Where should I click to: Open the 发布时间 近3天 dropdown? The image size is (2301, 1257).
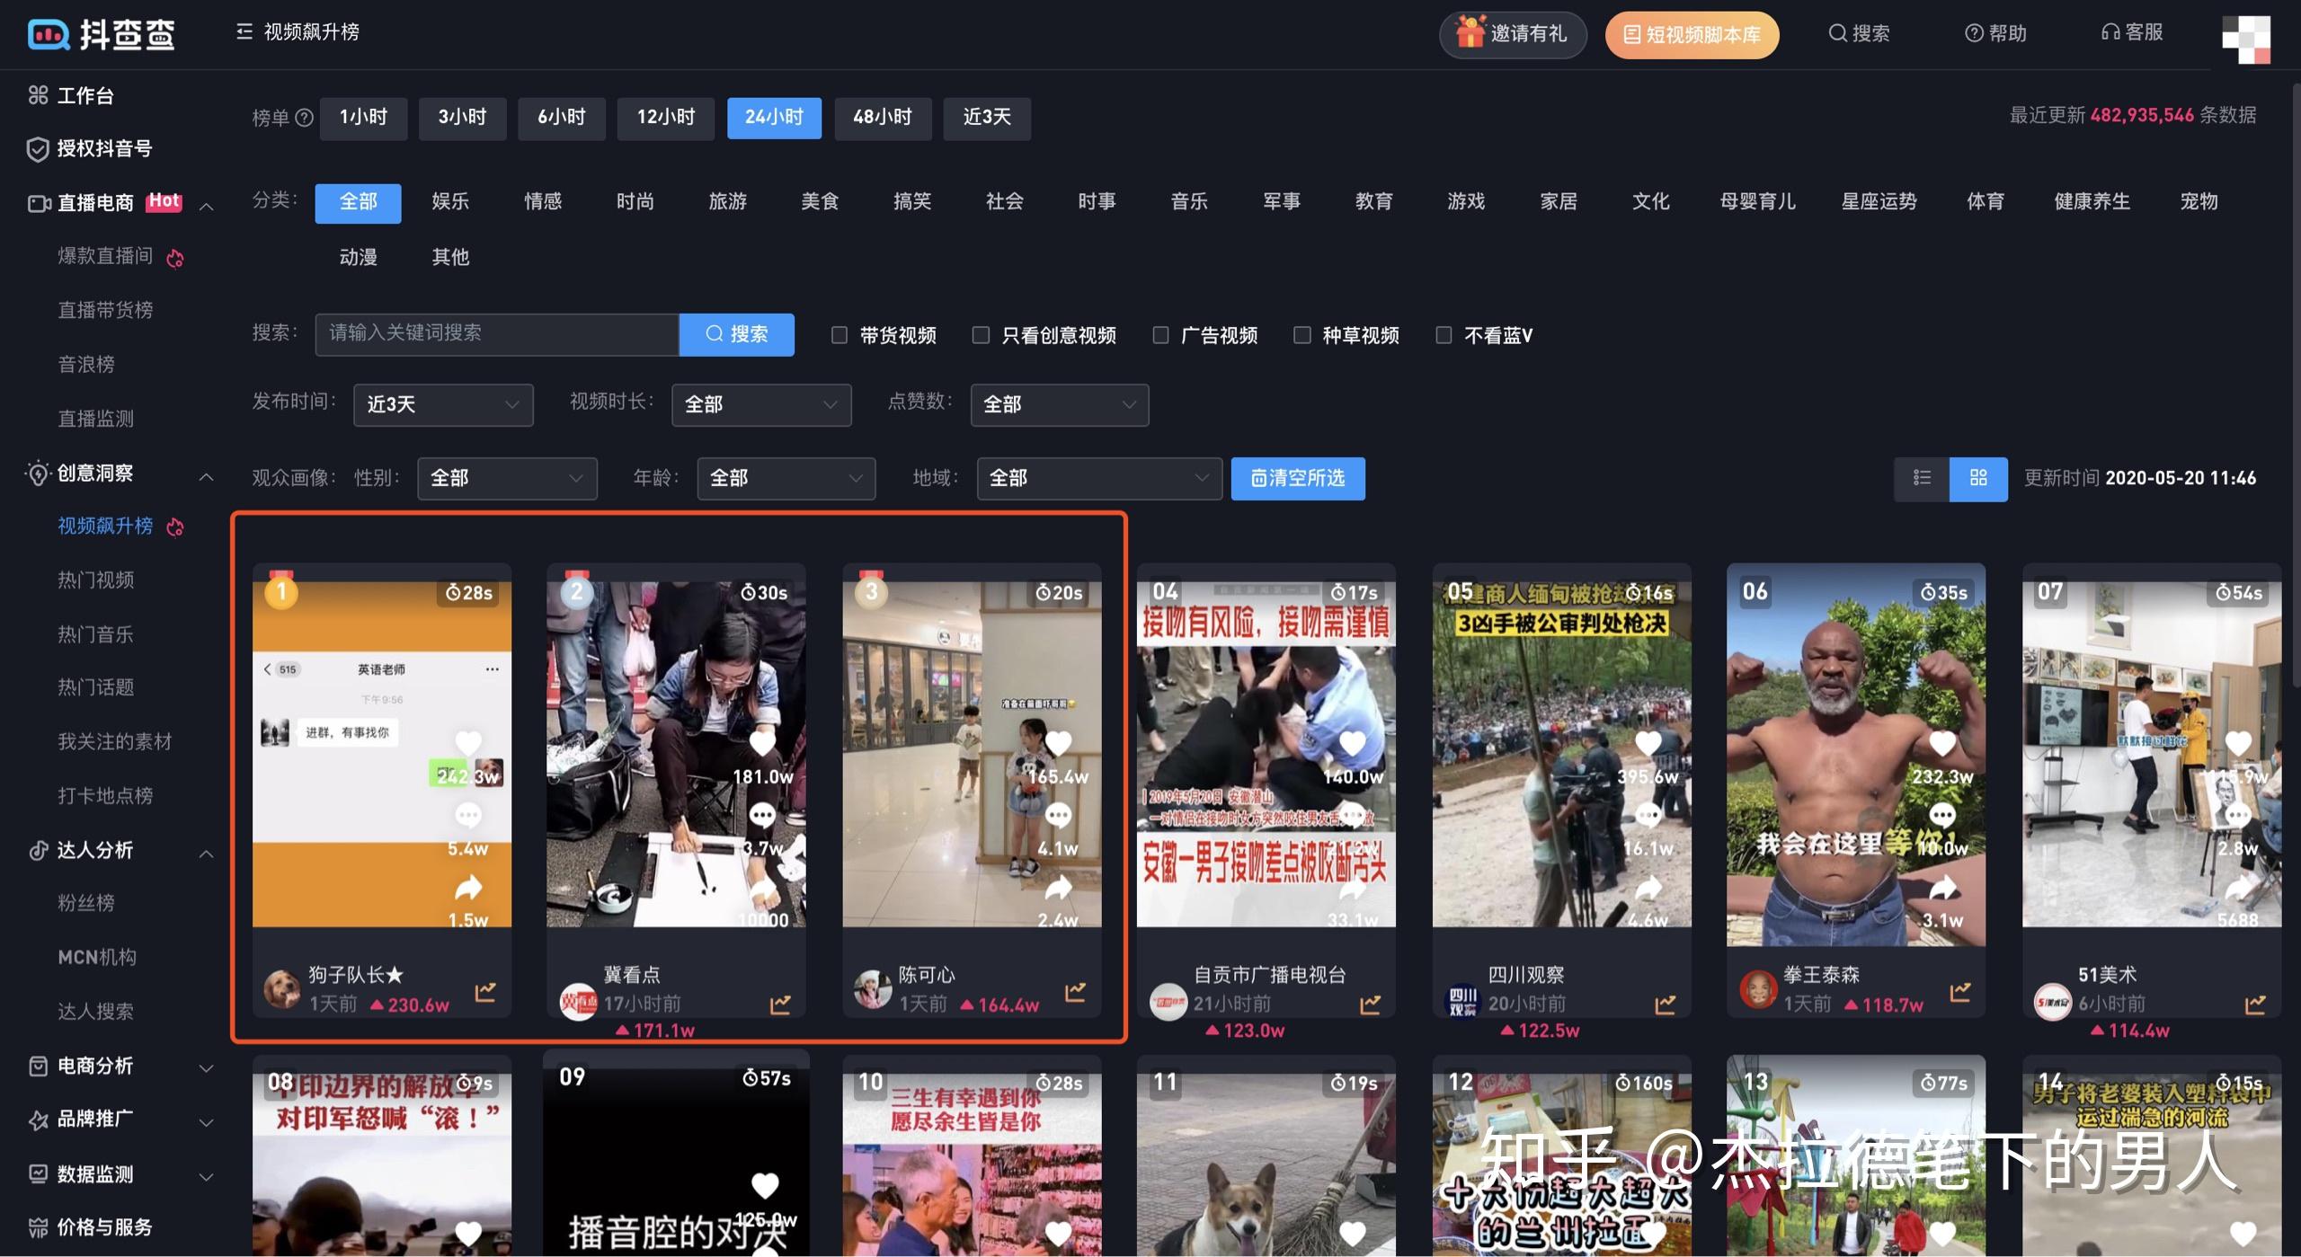click(x=443, y=405)
